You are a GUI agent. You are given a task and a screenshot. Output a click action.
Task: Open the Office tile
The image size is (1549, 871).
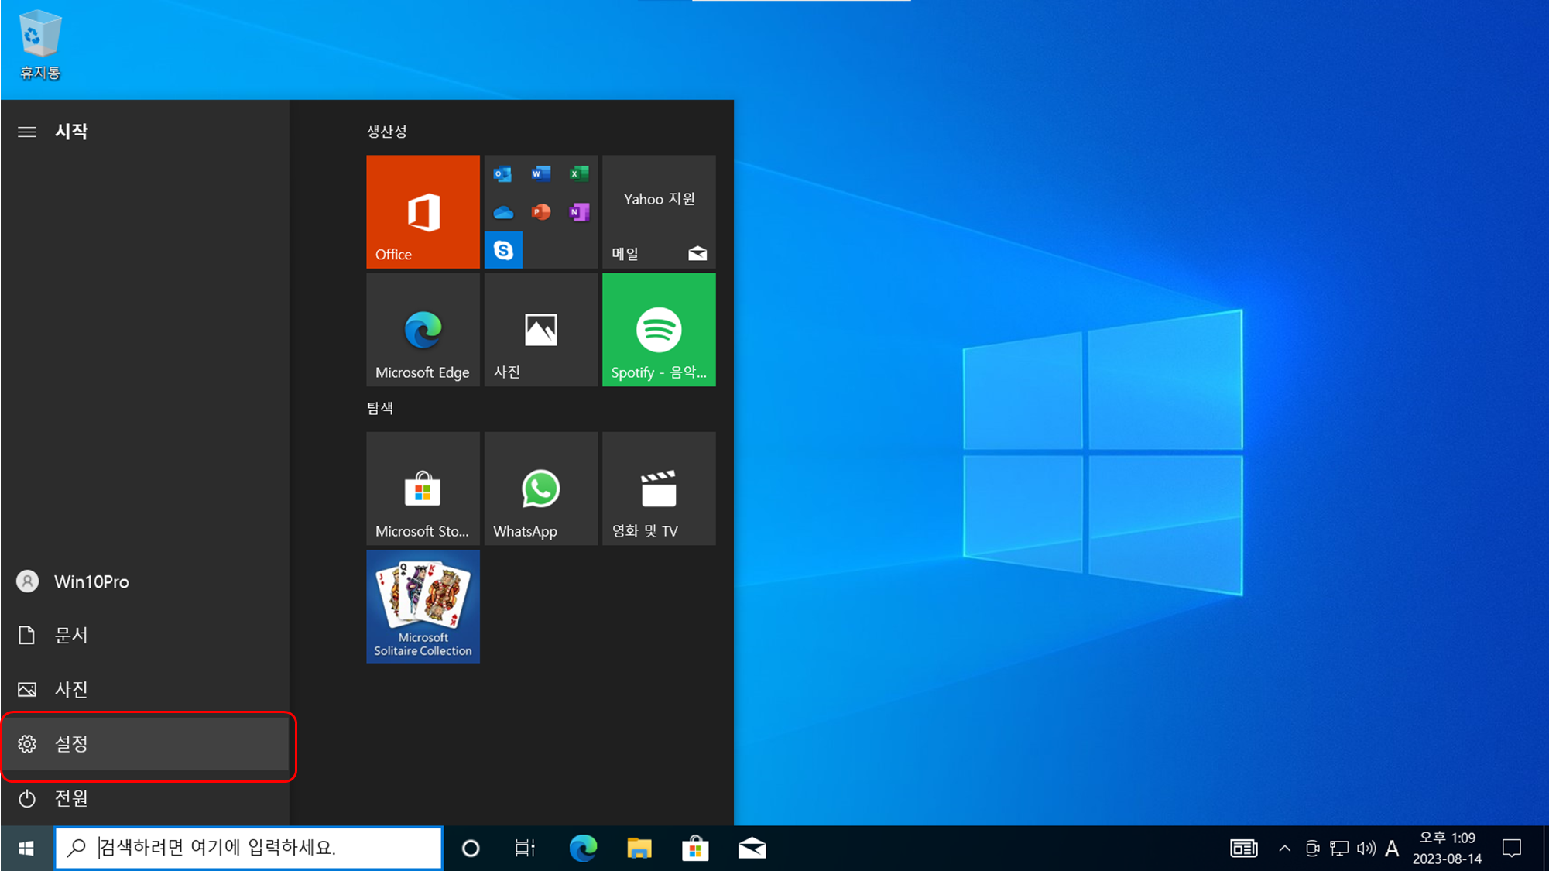click(x=423, y=211)
